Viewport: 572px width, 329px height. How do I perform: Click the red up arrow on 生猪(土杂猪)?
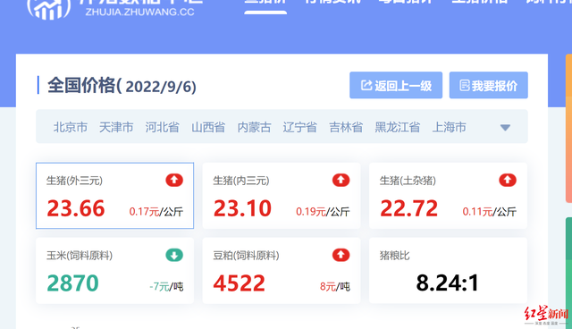coord(508,181)
